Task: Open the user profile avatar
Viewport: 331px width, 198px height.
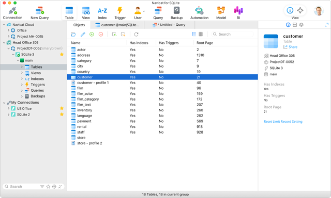Action: coord(319,11)
